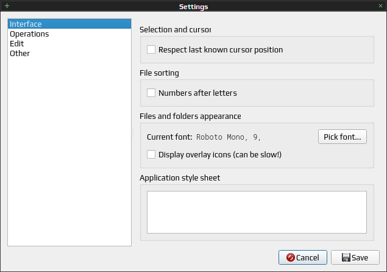Close the Settings dialog window
The width and height of the screenshot is (387, 272).
380,5
